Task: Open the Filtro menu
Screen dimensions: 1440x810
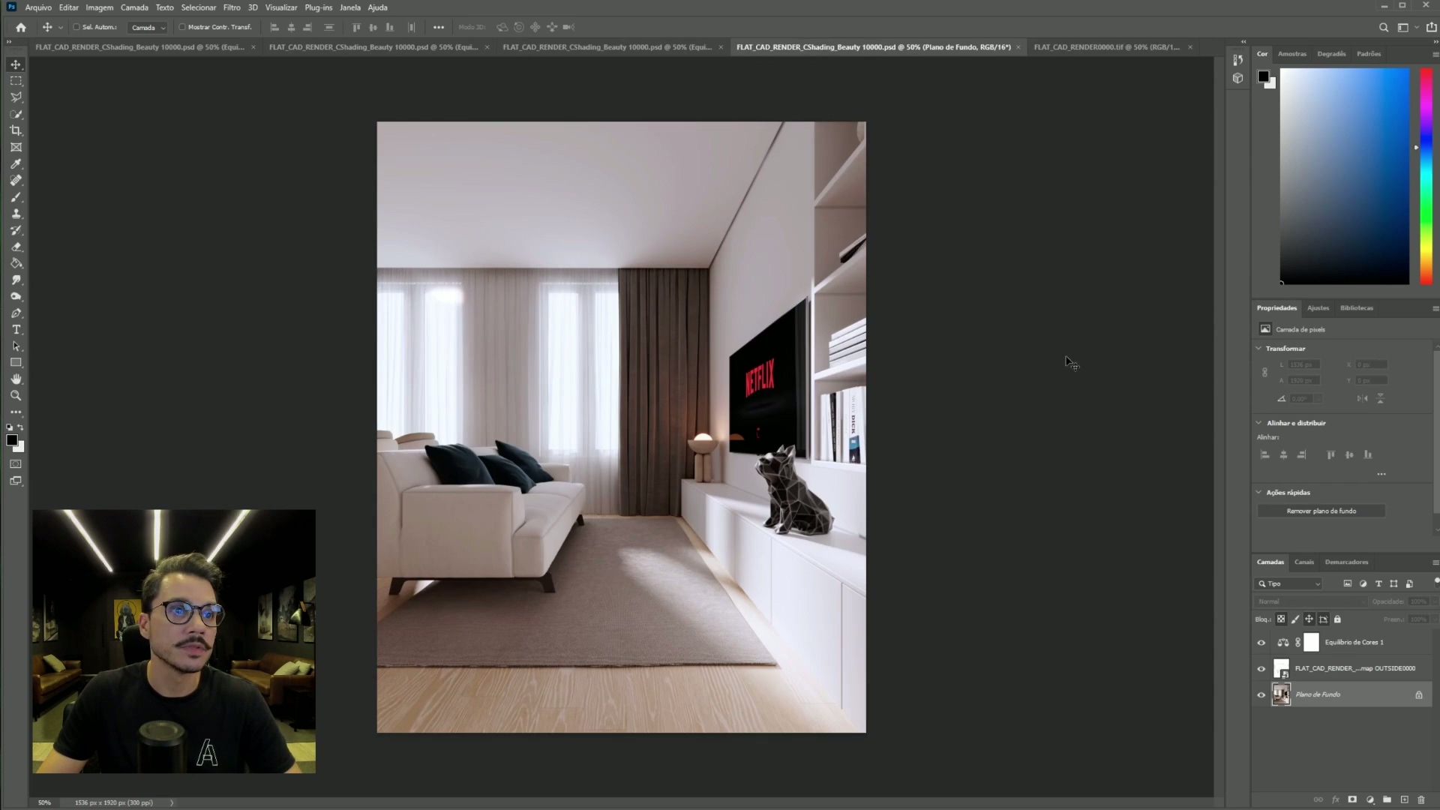Action: point(231,7)
